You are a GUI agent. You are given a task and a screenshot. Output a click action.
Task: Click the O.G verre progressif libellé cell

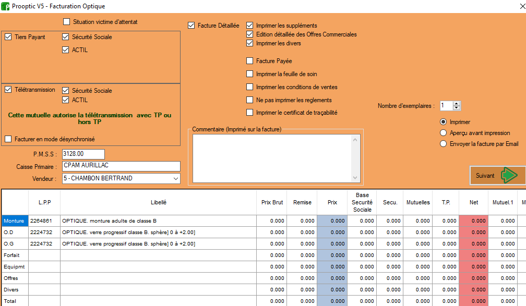pos(158,243)
